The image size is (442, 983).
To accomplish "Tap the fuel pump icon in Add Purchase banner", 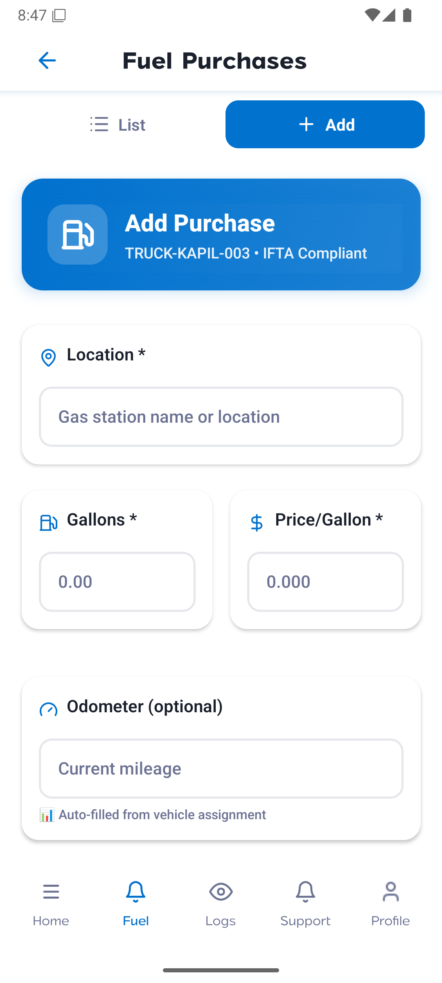I will [x=77, y=234].
